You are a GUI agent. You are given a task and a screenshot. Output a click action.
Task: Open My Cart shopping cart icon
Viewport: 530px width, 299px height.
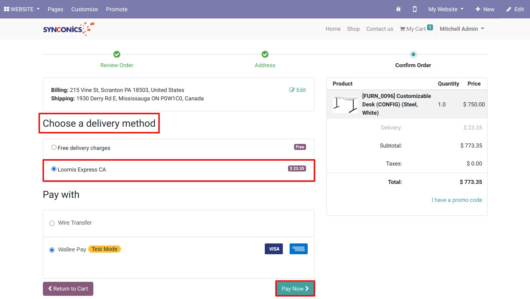[x=403, y=29]
